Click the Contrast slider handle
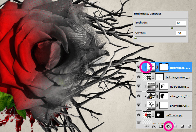The height and width of the screenshot is (132, 196). click(x=136, y=38)
